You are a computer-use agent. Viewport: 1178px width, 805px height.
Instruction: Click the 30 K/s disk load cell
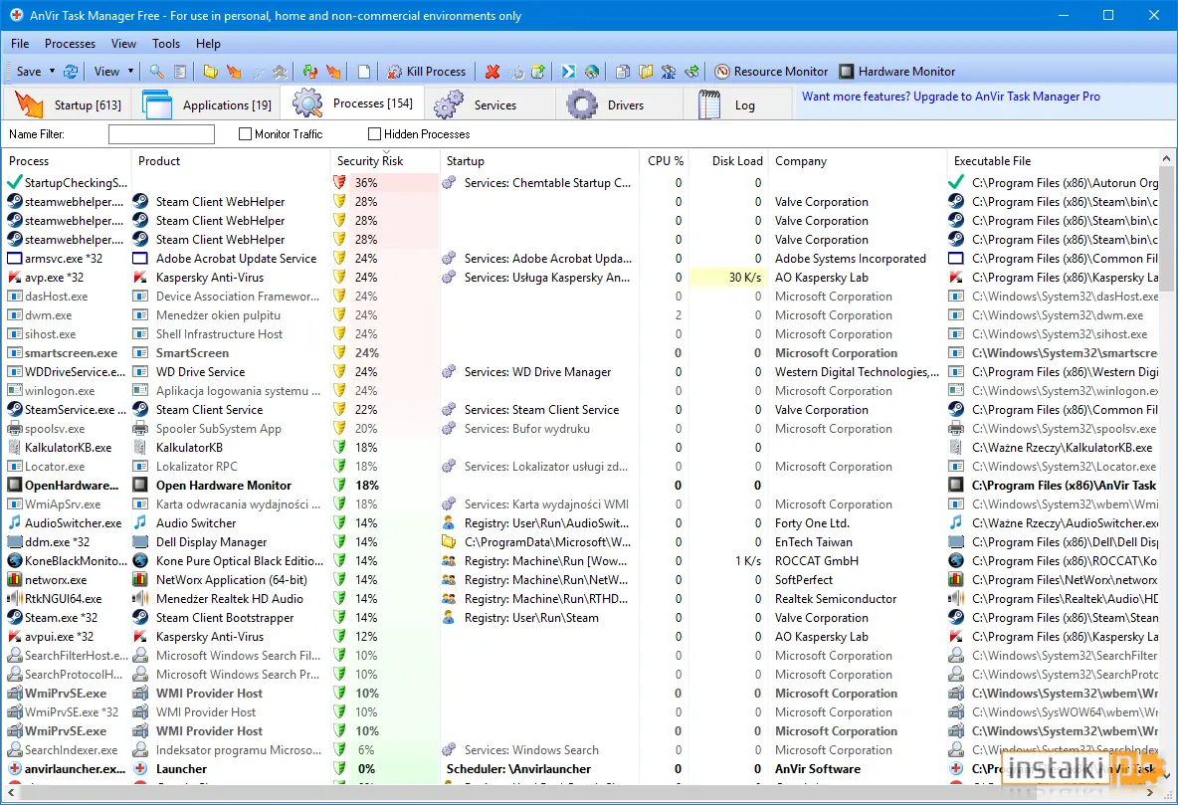(x=728, y=278)
